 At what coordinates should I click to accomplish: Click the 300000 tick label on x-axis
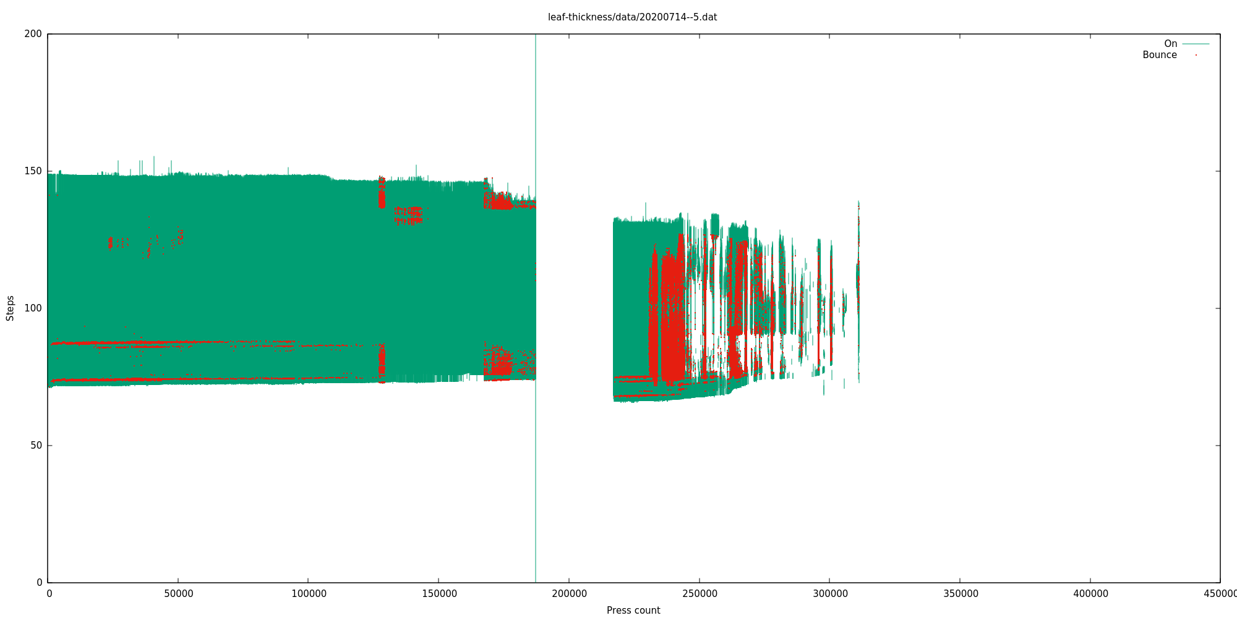(830, 594)
